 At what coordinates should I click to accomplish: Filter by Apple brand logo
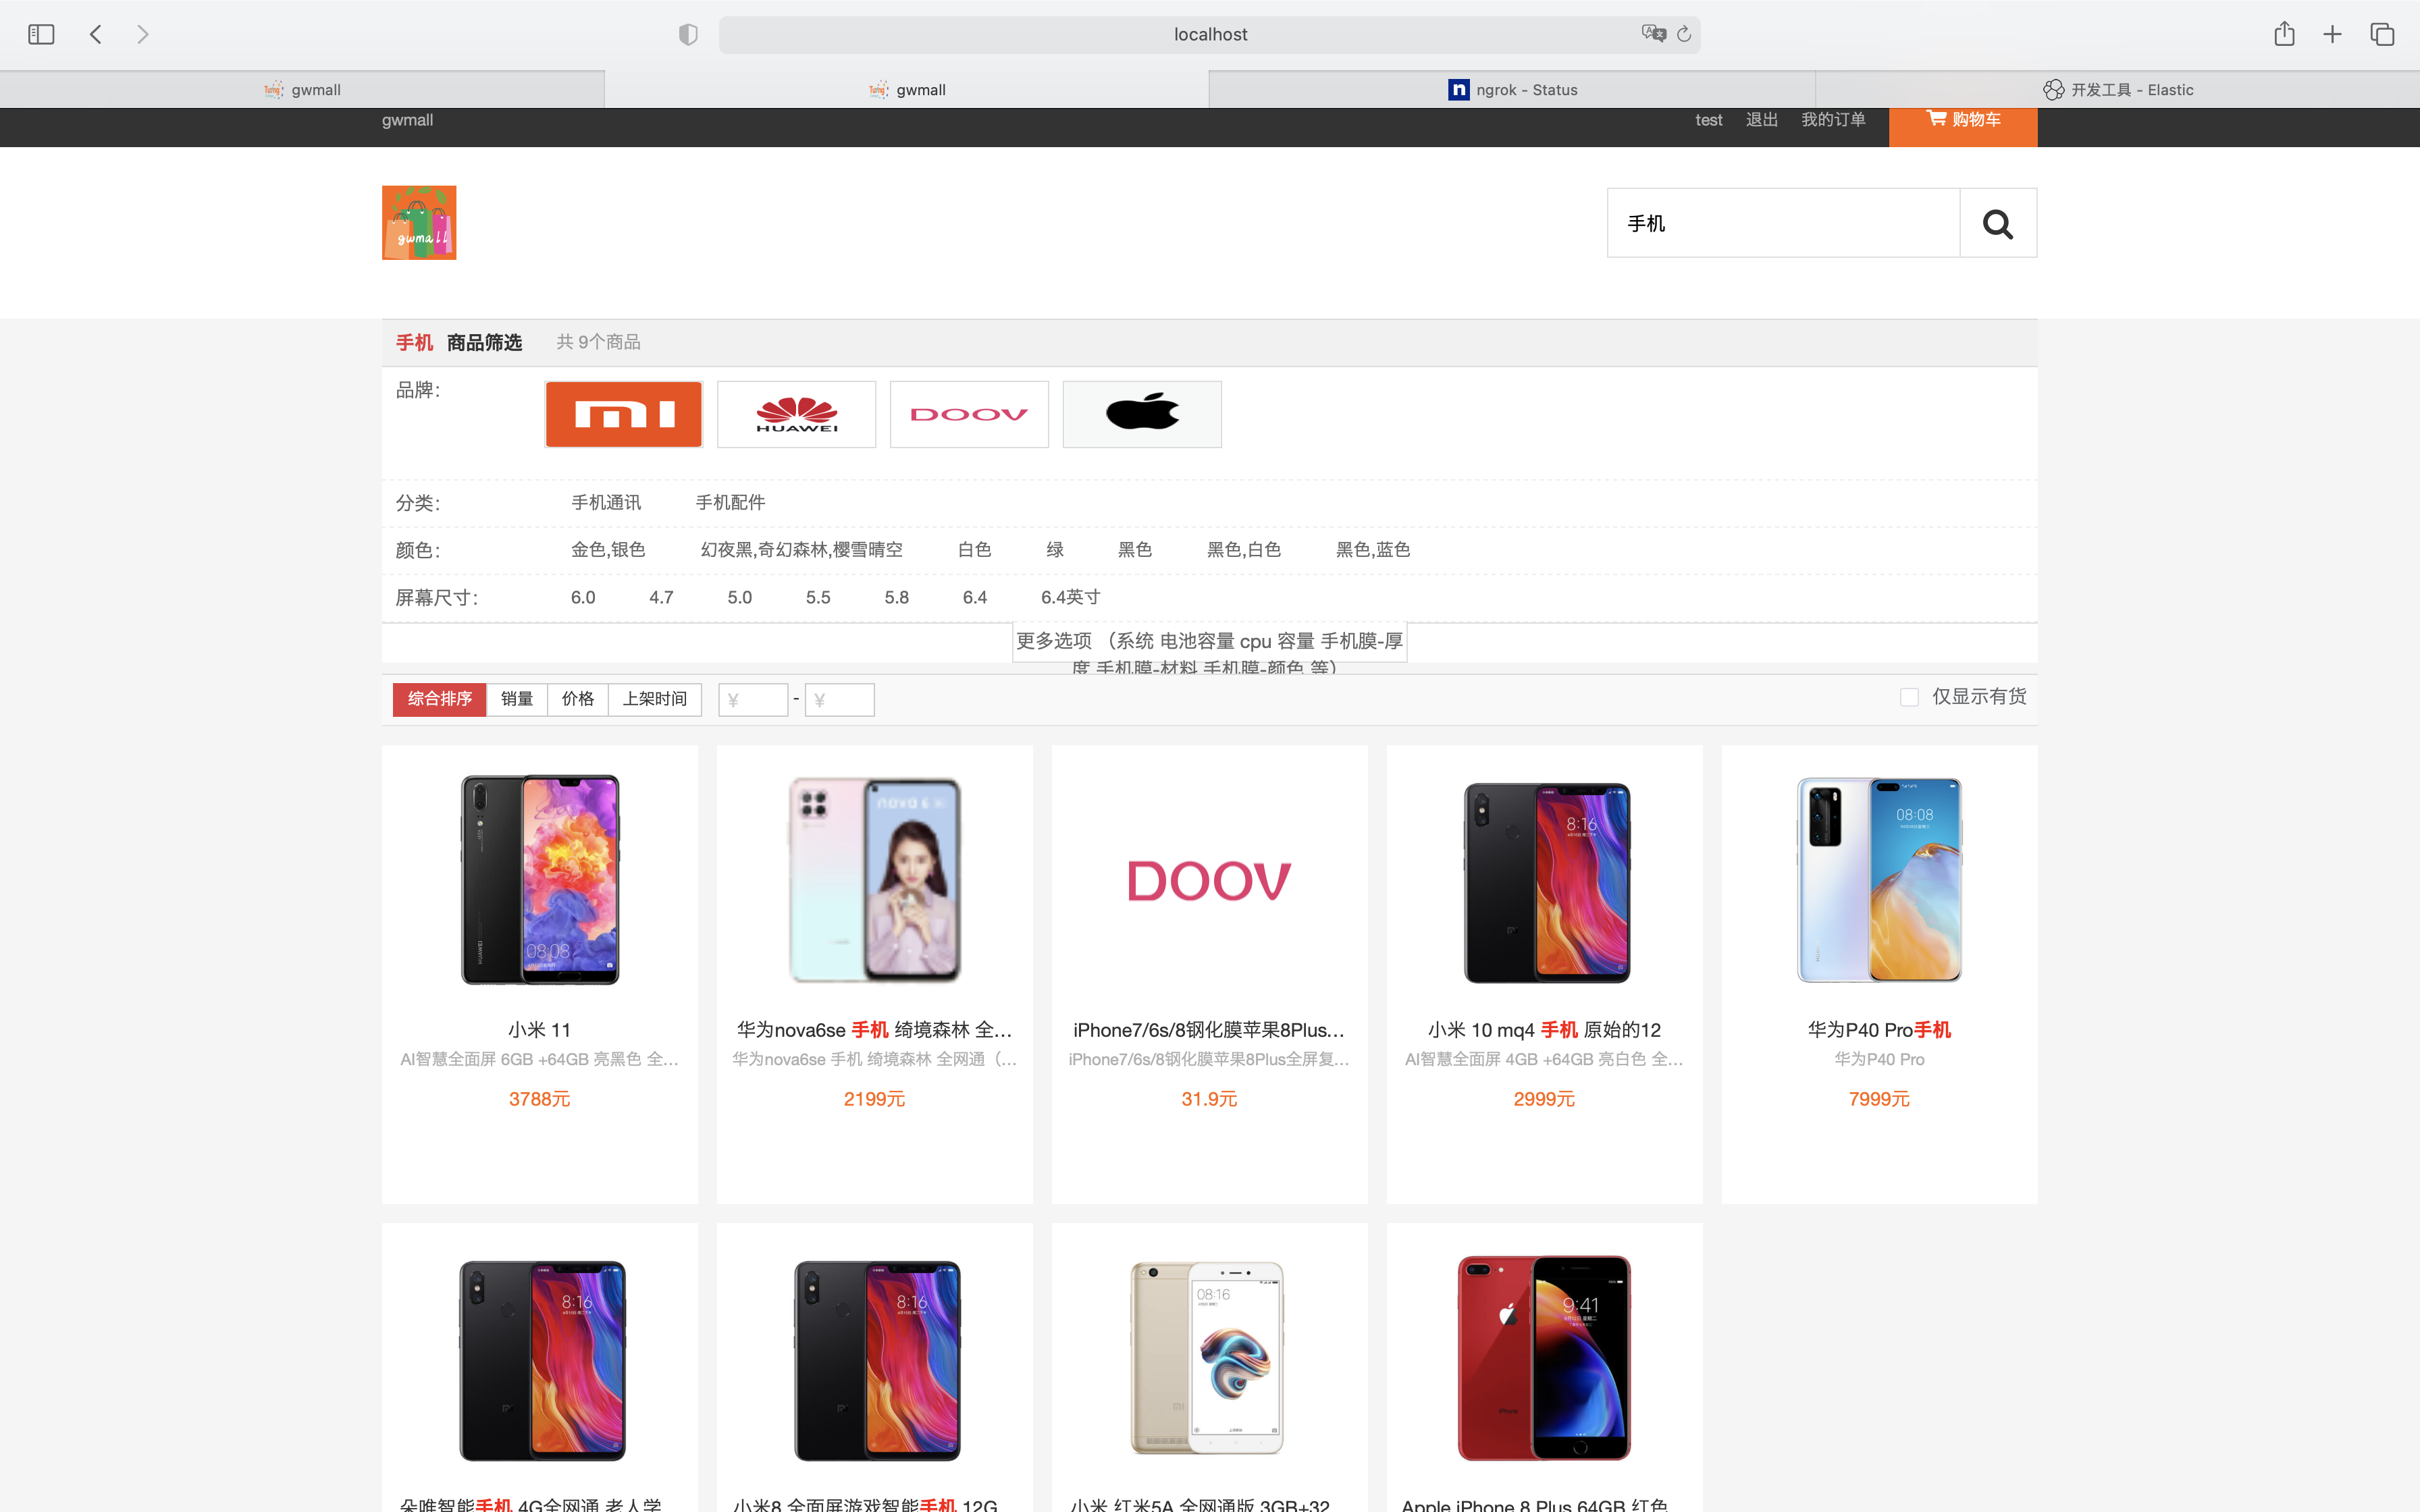[x=1141, y=414]
